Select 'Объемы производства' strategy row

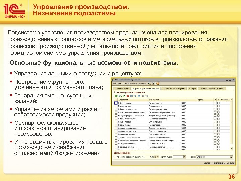[172, 109]
